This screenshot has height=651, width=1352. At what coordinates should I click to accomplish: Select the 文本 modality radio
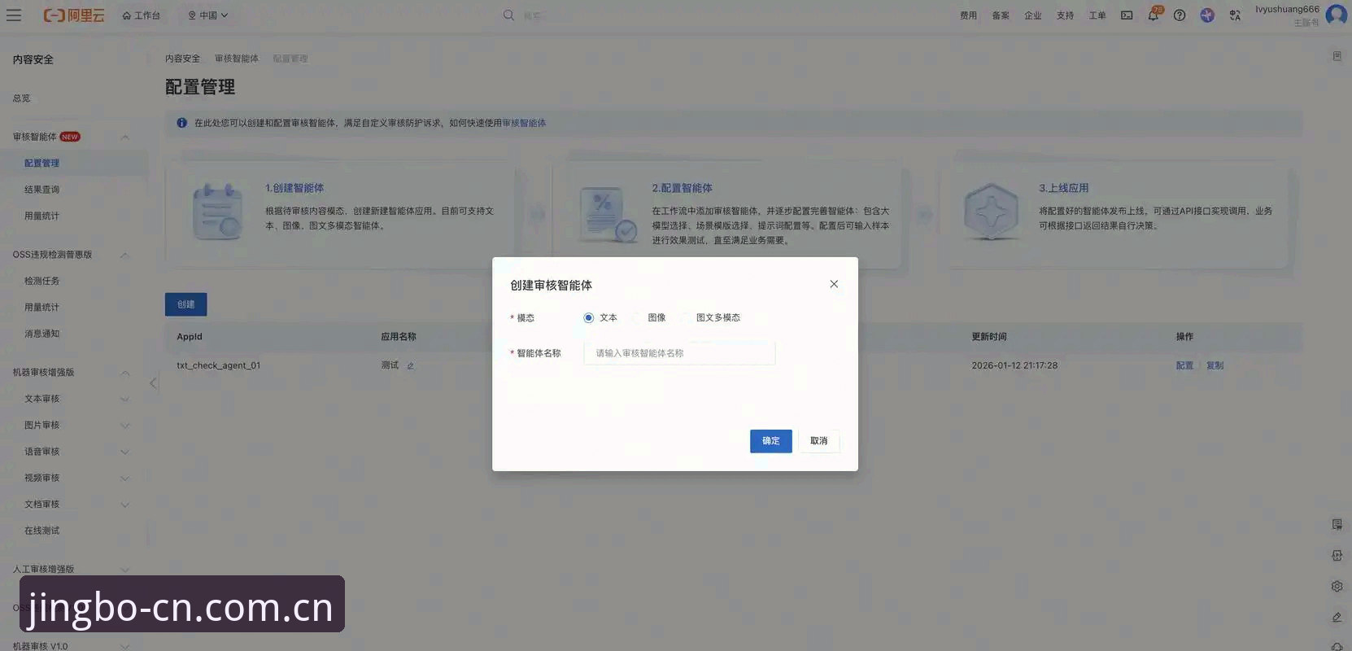point(588,317)
